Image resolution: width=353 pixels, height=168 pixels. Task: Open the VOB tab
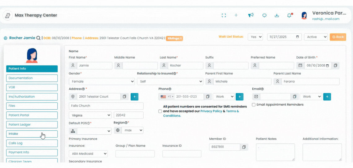tap(32, 87)
